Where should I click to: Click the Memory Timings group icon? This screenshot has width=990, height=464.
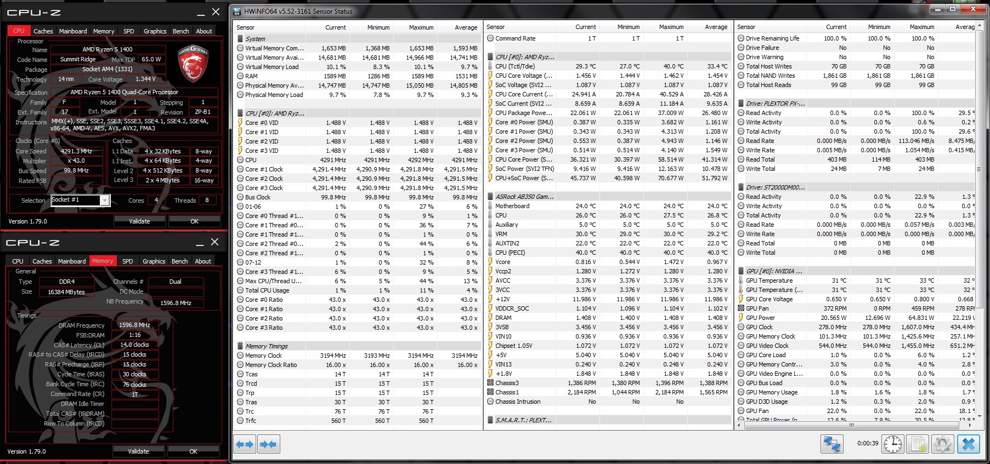(x=240, y=346)
